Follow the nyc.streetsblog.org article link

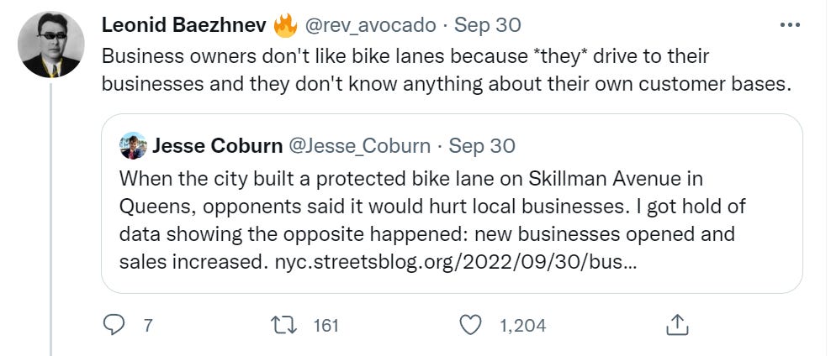456,261
